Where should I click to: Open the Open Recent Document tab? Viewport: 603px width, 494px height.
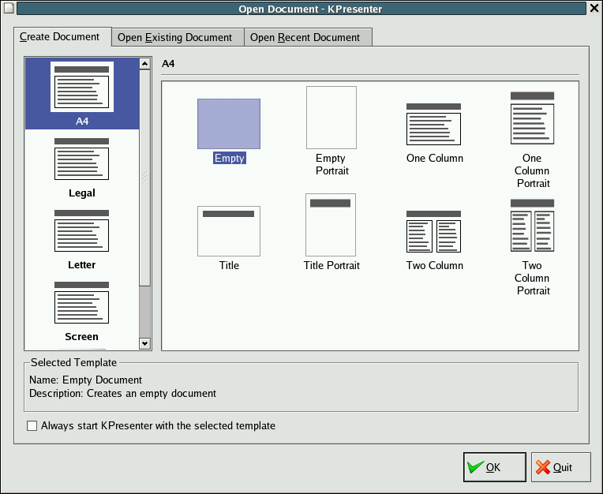point(305,37)
